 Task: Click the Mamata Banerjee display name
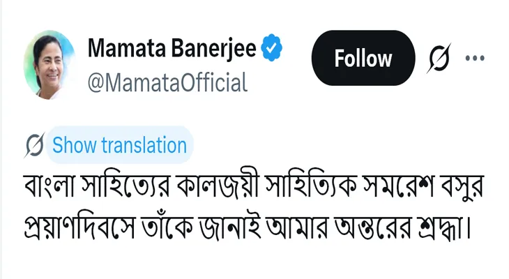[x=172, y=50]
